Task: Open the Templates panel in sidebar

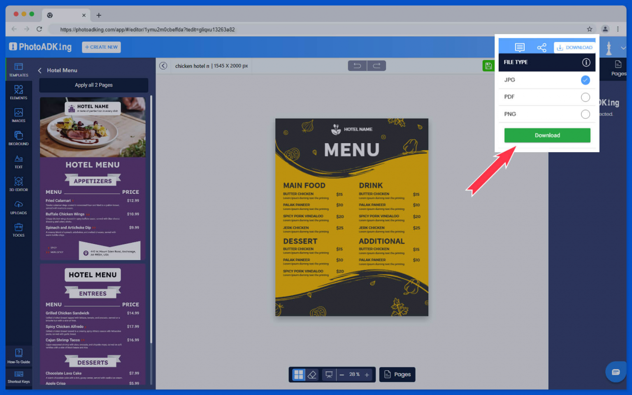Action: coord(19,69)
